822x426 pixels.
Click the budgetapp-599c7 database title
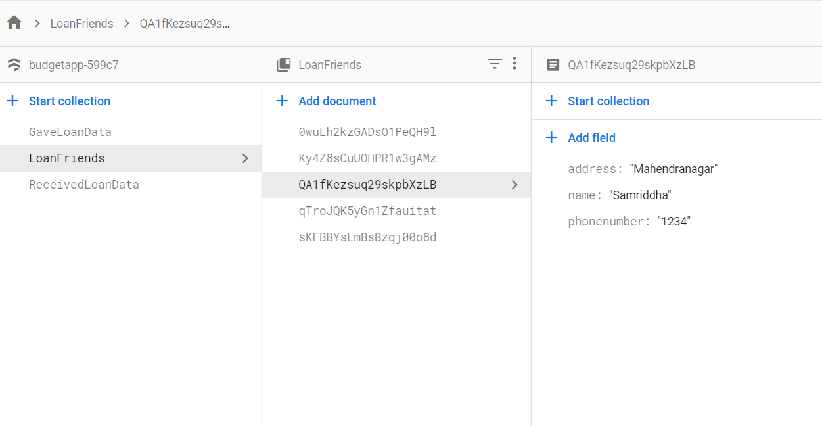74,64
